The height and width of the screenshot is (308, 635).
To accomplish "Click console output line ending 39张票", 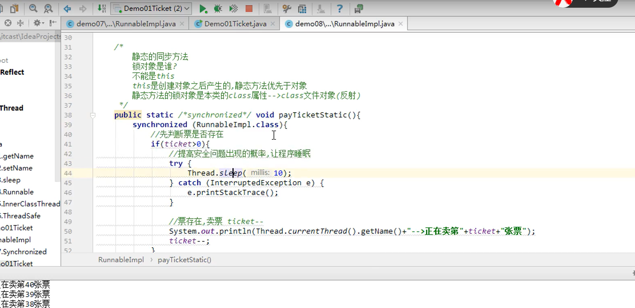I will (25, 294).
